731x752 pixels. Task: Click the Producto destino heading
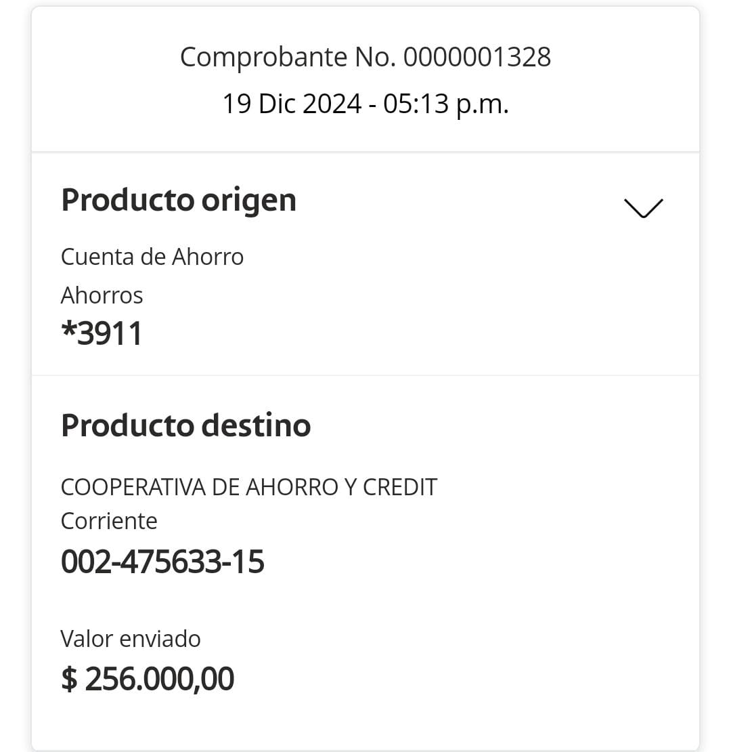click(186, 425)
